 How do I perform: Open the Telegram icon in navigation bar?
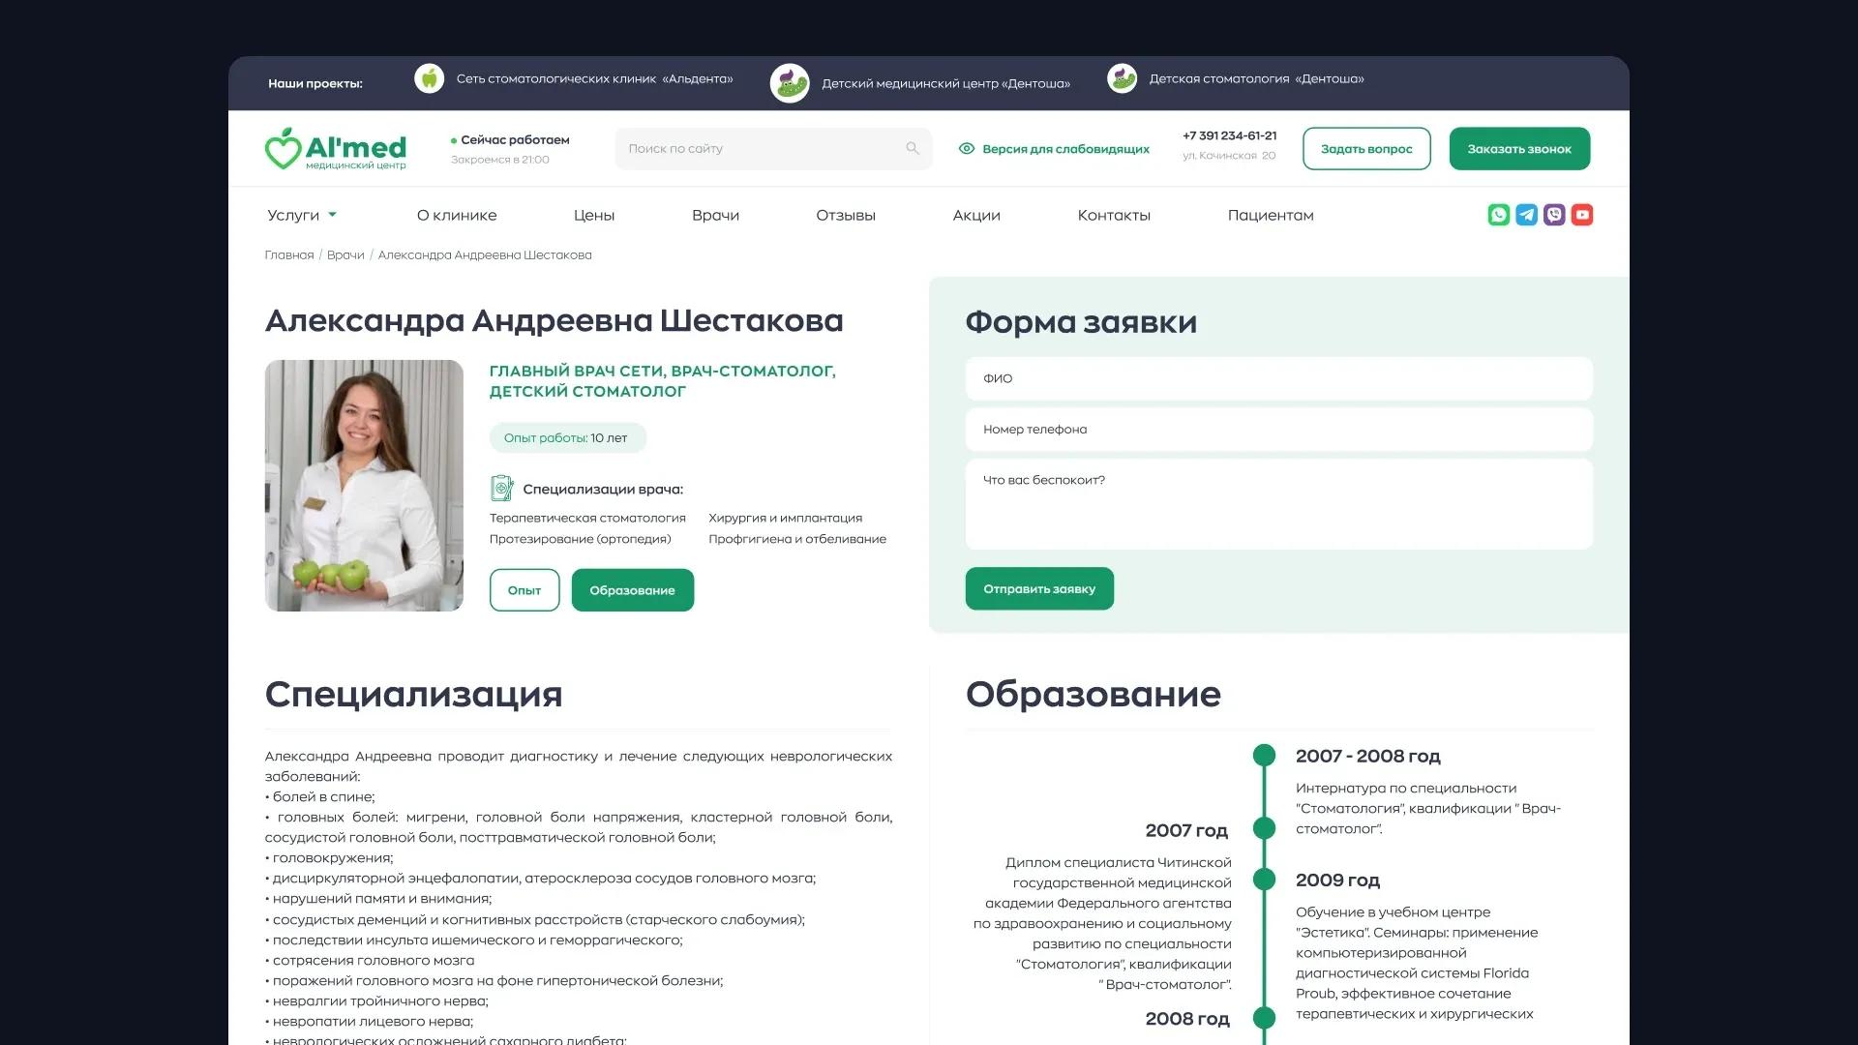1526,215
